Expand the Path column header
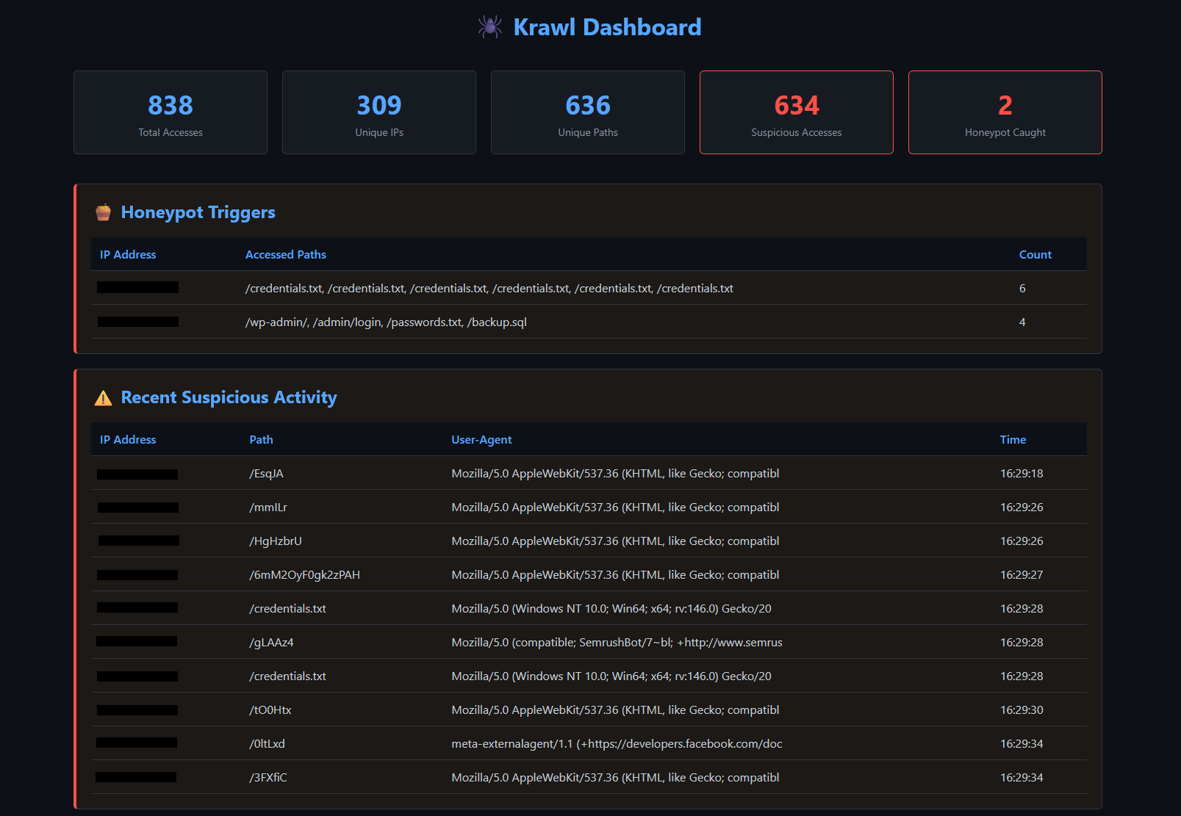Image resolution: width=1181 pixels, height=816 pixels. pos(261,439)
